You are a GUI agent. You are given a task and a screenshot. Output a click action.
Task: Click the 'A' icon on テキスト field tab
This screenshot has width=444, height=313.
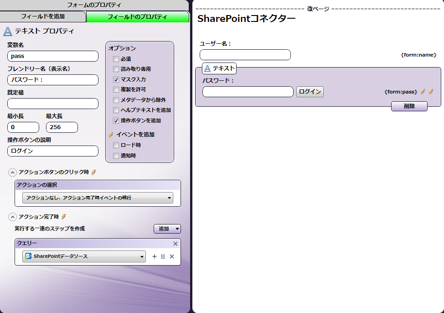pyautogui.click(x=207, y=68)
